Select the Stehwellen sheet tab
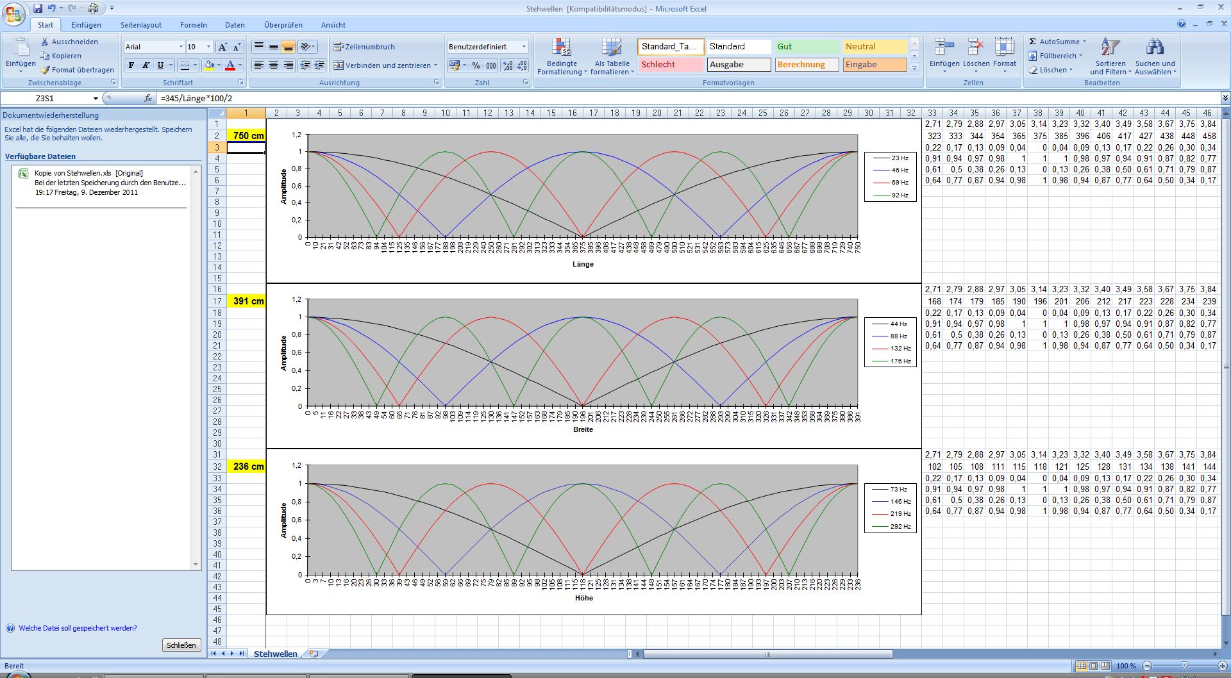The width and height of the screenshot is (1231, 678). pyautogui.click(x=275, y=654)
